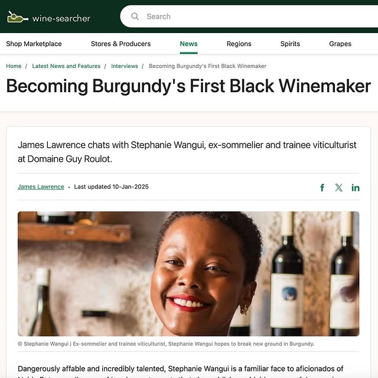Click the Becoming Burgundy's First Black Winemaker headline

click(188, 86)
